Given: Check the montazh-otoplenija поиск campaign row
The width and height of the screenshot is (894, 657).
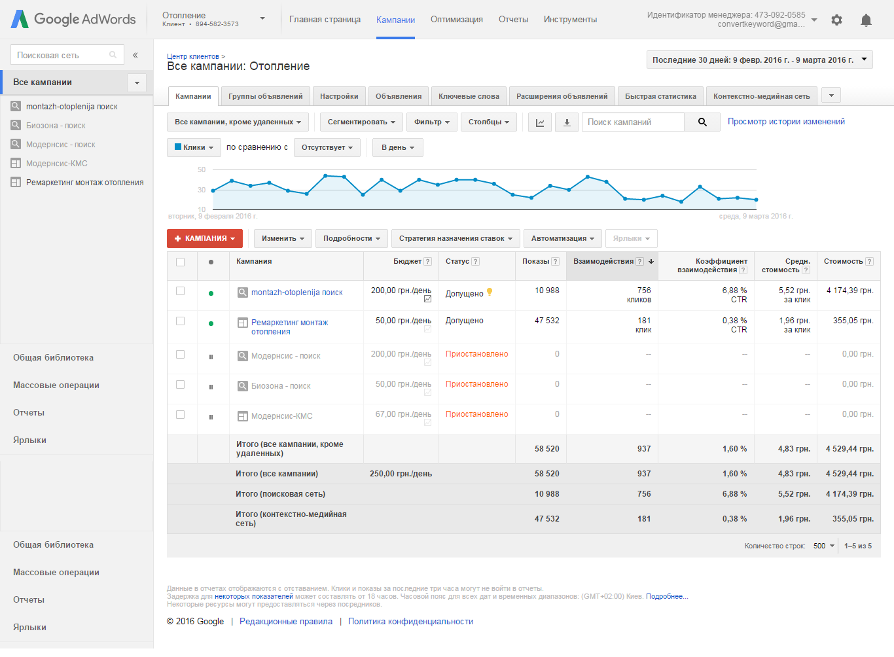Looking at the screenshot, I should click(x=180, y=291).
